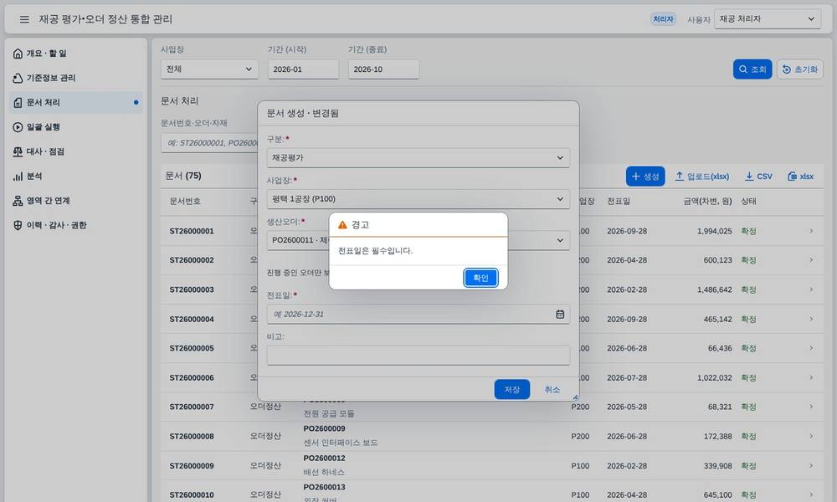Image resolution: width=837 pixels, height=502 pixels.
Task: Open row chevron for ST26000006
Action: pos(811,377)
